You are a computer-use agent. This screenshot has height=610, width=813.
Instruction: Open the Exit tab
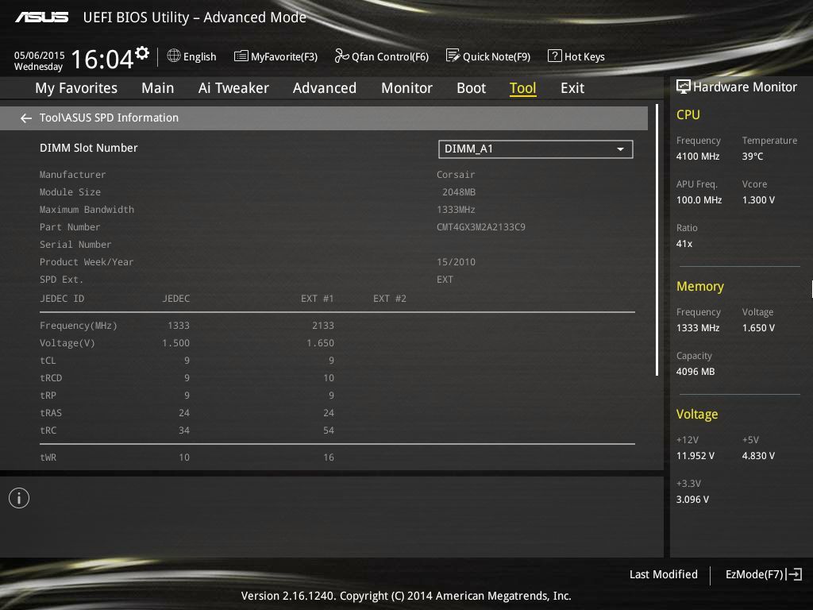click(x=572, y=88)
